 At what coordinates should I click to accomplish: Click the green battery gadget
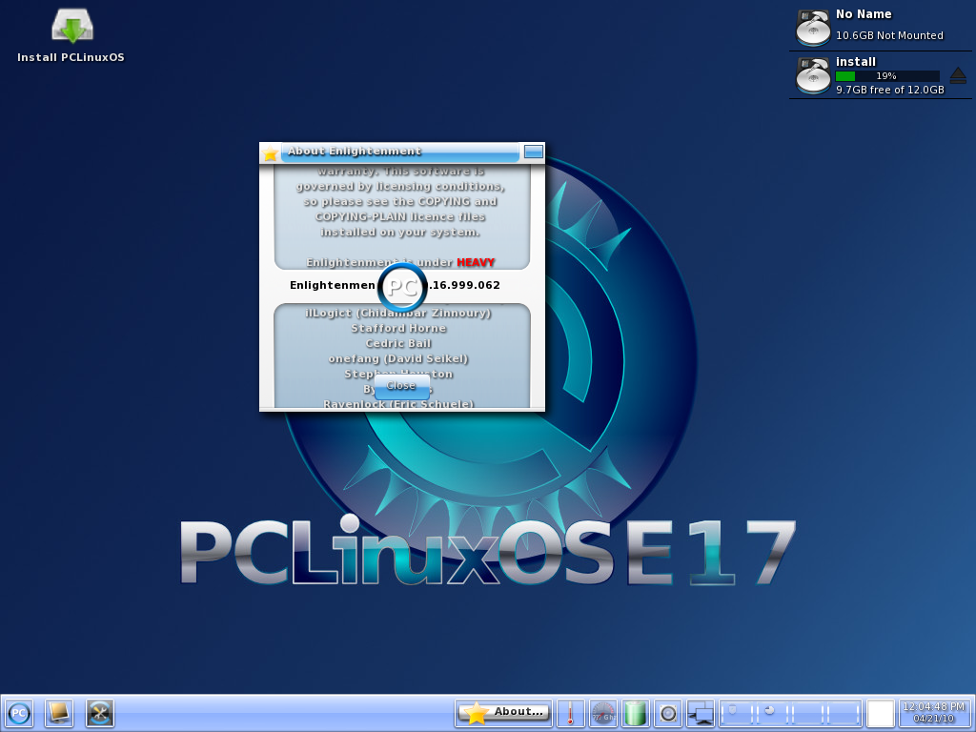(635, 713)
